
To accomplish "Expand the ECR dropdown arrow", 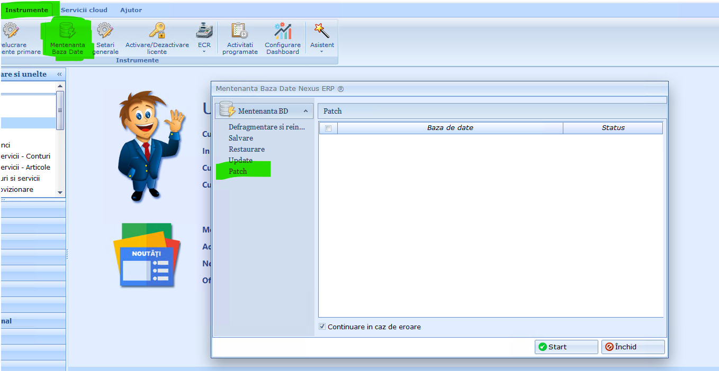I will pos(204,52).
